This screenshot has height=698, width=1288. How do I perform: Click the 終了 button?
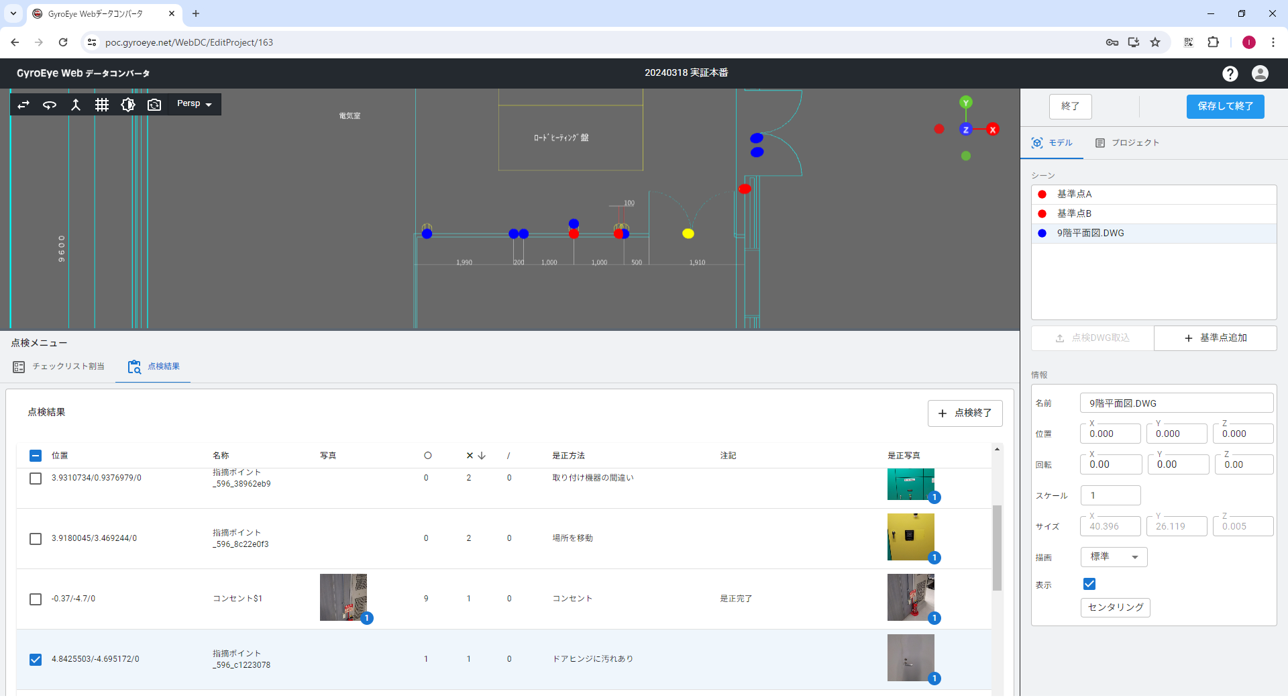[1070, 106]
